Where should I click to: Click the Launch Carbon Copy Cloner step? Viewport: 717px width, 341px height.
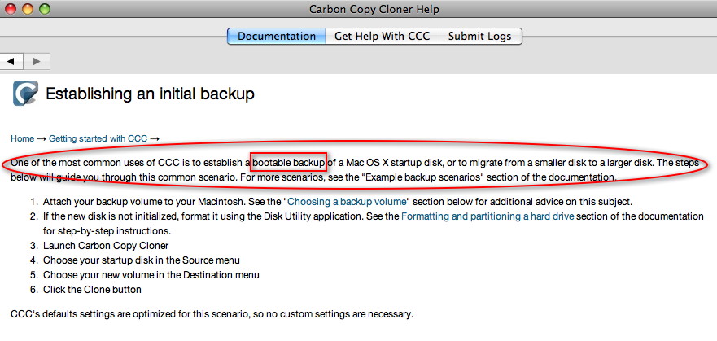(x=106, y=246)
